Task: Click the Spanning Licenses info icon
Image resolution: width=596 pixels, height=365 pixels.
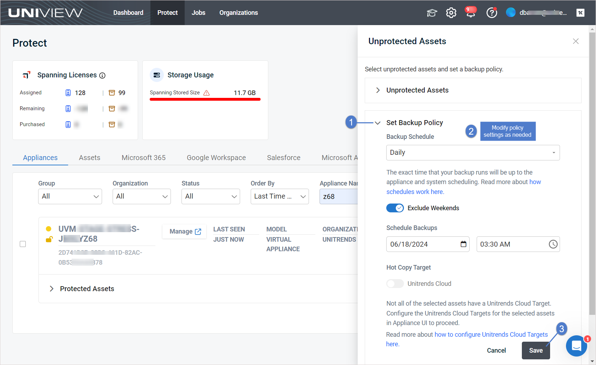Action: pos(102,75)
